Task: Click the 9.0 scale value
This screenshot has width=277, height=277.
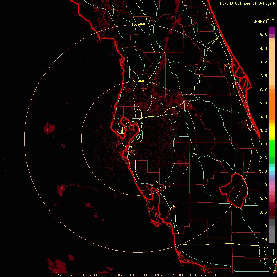Action: click(x=263, y=48)
